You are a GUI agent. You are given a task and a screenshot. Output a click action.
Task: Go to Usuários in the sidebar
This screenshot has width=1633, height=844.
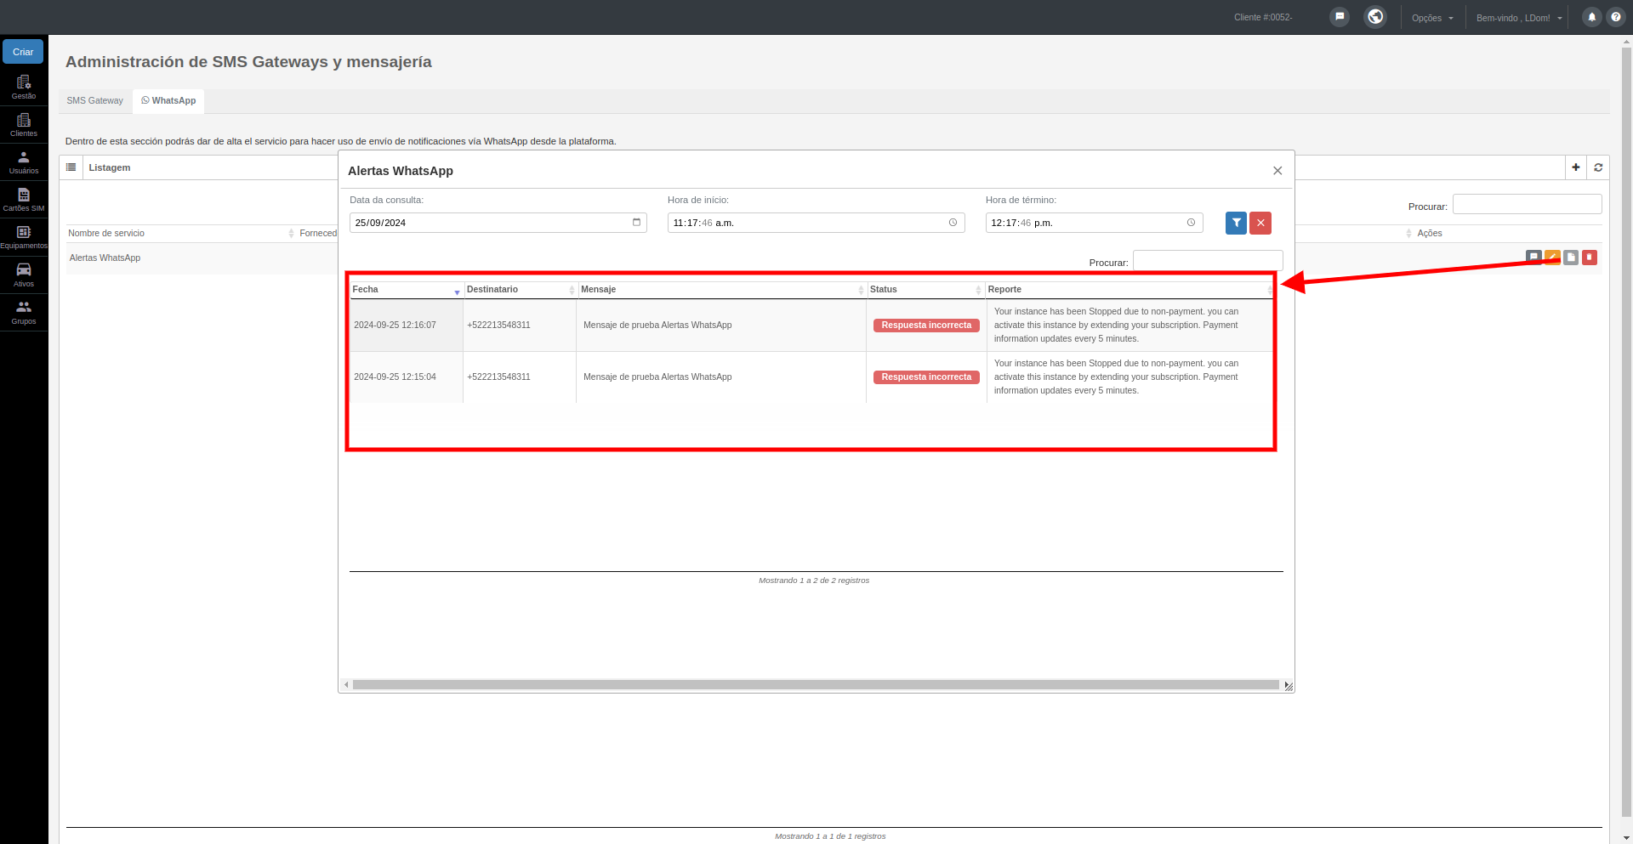coord(24,161)
